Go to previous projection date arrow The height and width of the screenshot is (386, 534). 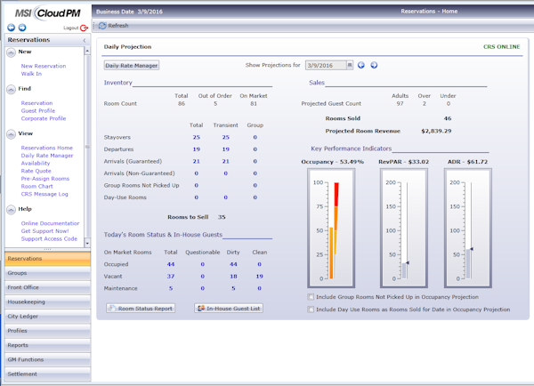coord(361,65)
